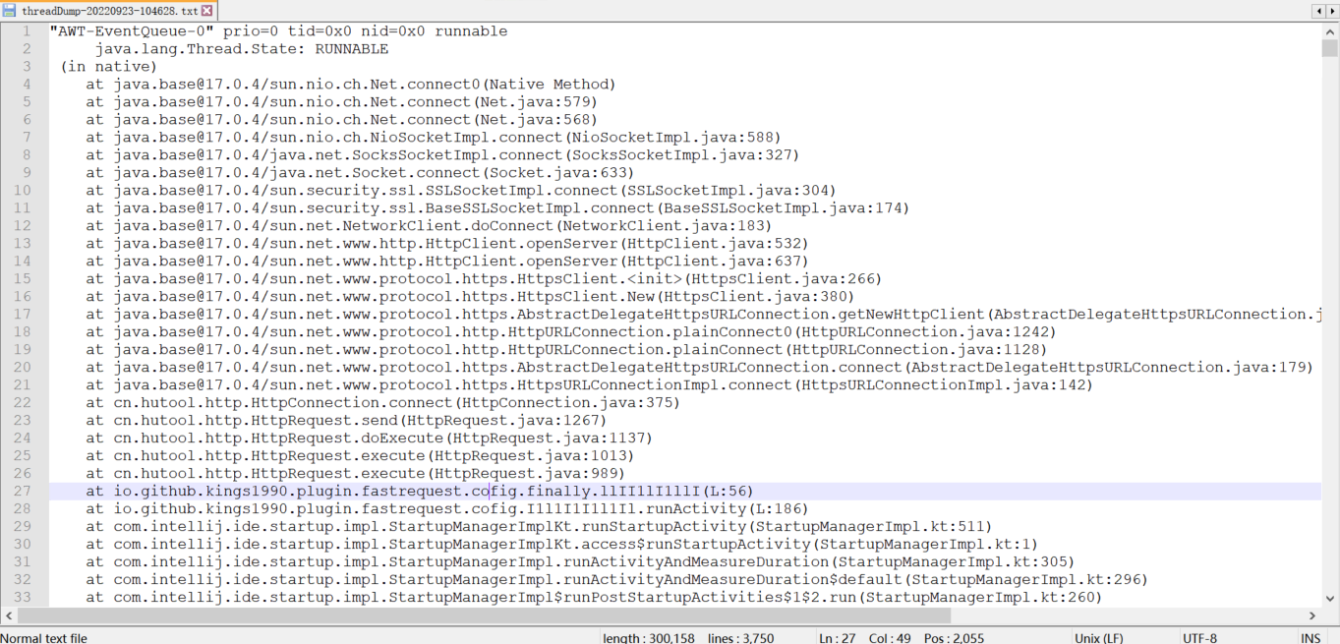Click line number 33 in the margin
Screen dimensions: 1340x644
tap(22, 597)
